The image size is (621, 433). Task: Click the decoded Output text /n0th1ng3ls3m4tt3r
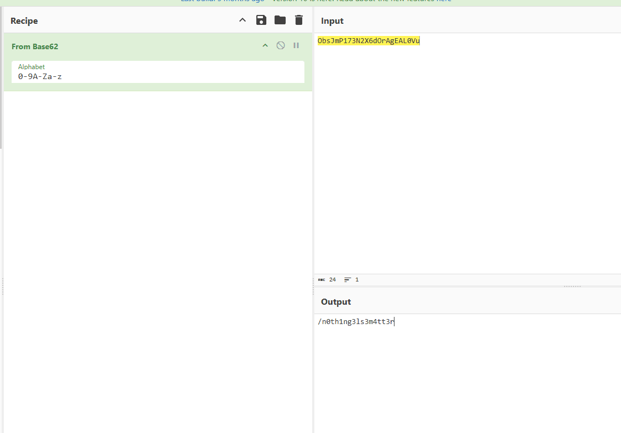[x=356, y=322]
